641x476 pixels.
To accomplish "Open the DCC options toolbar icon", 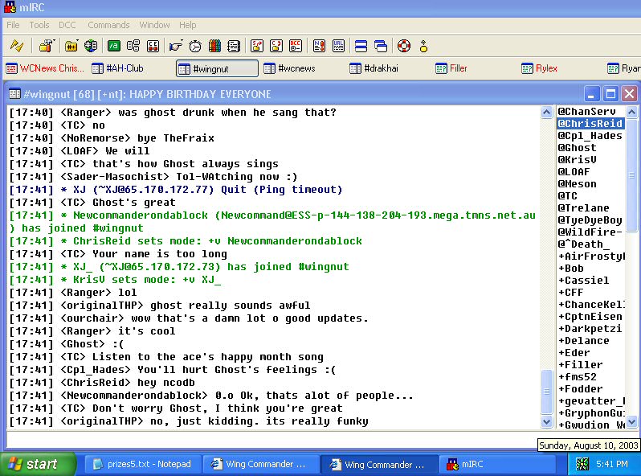I will pos(296,46).
